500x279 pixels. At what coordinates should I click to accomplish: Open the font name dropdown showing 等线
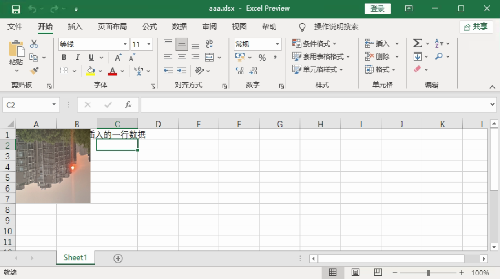(125, 44)
